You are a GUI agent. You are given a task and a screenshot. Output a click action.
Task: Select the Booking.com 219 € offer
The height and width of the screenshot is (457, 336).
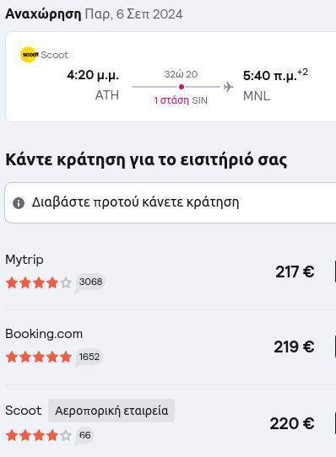point(171,347)
